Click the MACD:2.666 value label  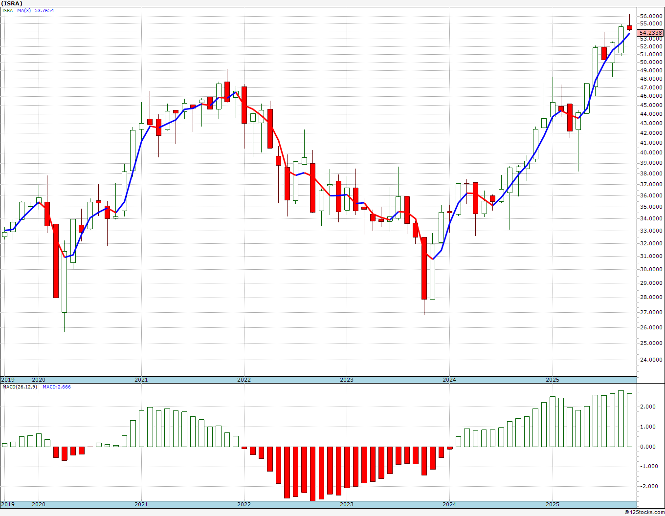(57, 387)
